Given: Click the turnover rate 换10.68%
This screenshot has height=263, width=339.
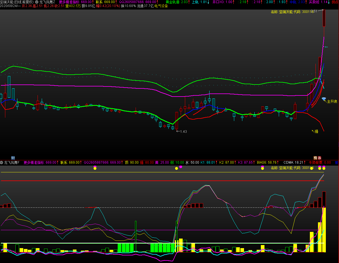Looking at the screenshot, I should (x=128, y=6).
